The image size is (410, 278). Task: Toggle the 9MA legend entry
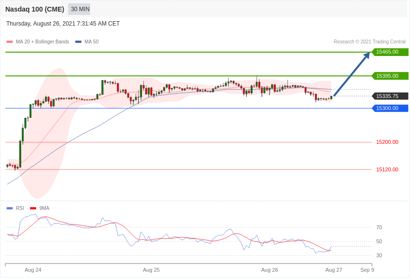tap(40, 208)
